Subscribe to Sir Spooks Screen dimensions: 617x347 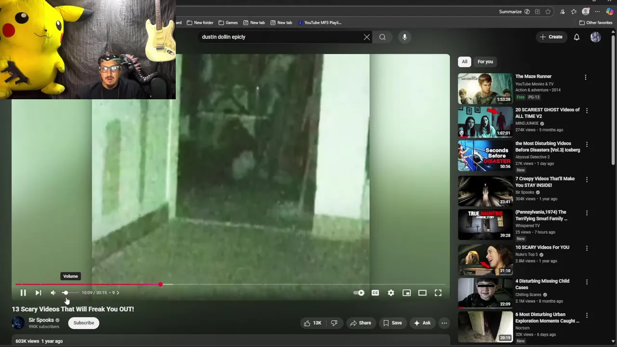(x=84, y=323)
